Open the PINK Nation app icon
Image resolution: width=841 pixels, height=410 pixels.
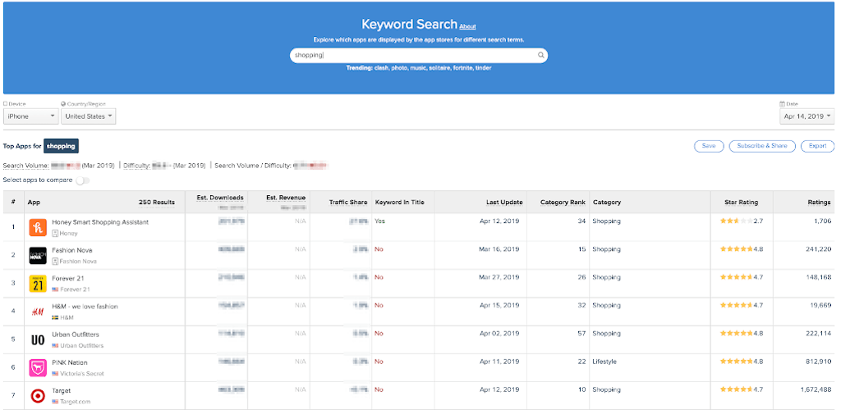(x=38, y=367)
